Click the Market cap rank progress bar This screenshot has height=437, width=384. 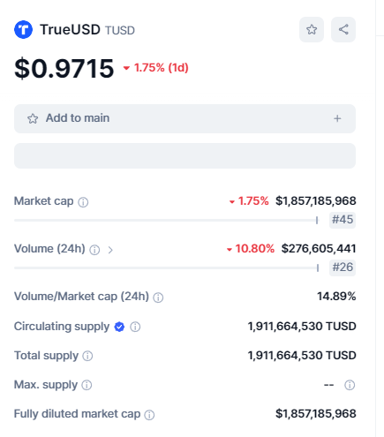click(x=166, y=220)
